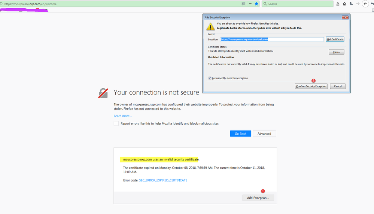374x214 pixels.
Task: Click the View... certificate button
Action: (336, 52)
